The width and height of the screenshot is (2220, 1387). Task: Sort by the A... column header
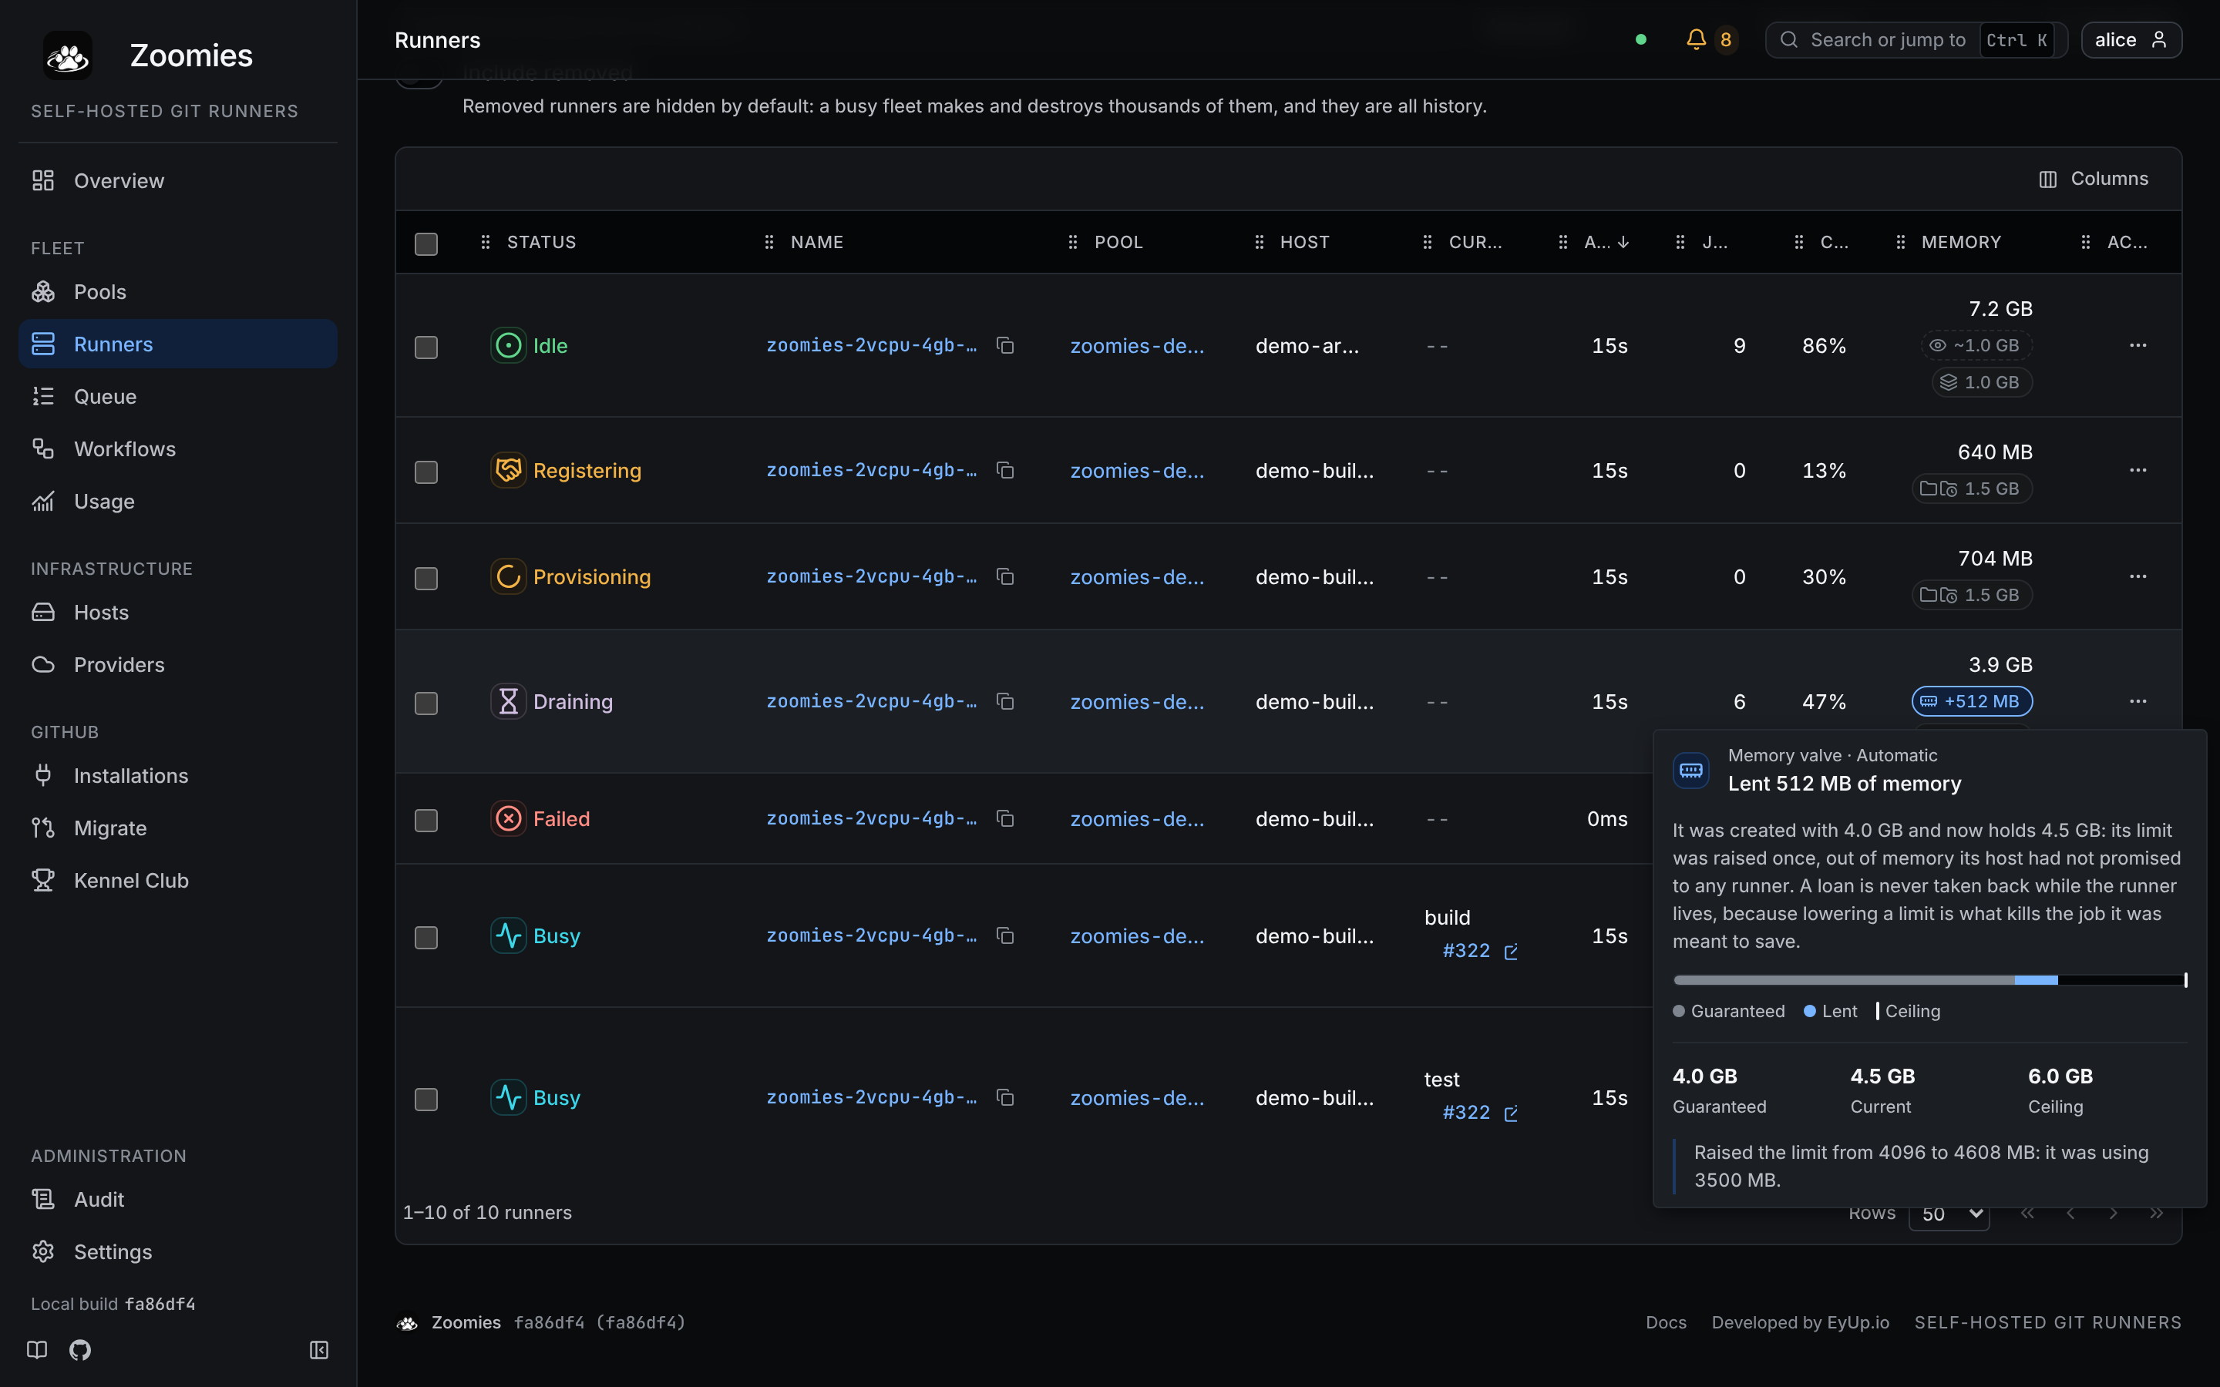click(x=1606, y=242)
